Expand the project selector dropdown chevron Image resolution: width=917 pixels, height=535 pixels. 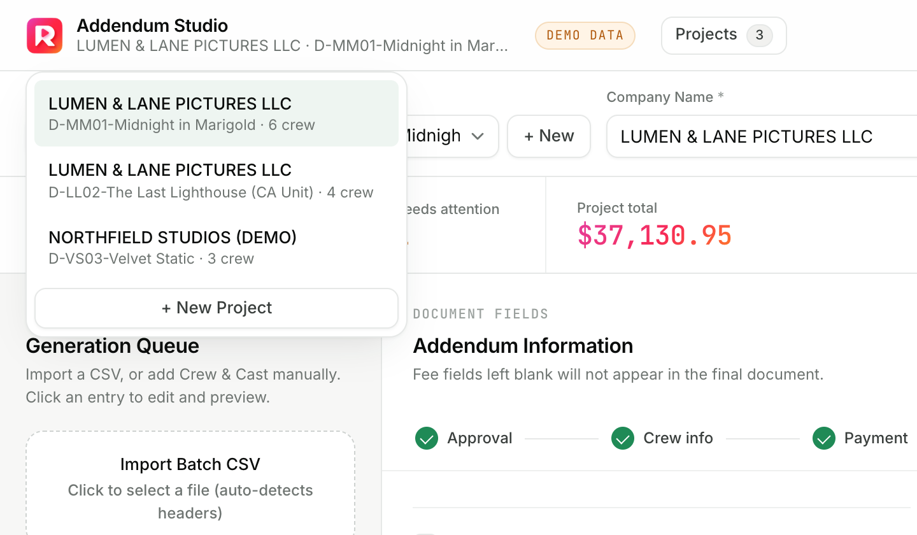click(x=478, y=136)
